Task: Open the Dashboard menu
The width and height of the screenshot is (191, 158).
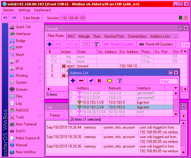Action: (x=42, y=10)
